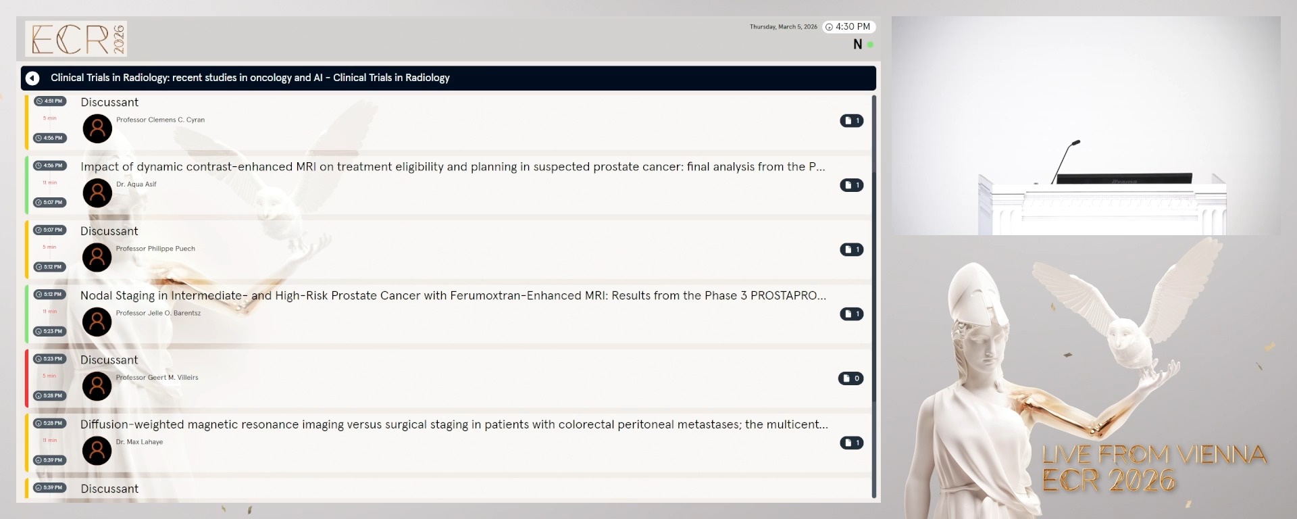
Task: Open the Nodal Staging Ferumoxtran-Enhanced MRI presentation
Action: click(x=453, y=296)
